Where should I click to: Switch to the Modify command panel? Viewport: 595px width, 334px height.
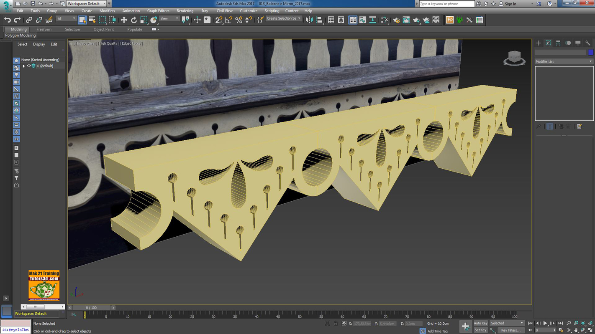click(548, 43)
